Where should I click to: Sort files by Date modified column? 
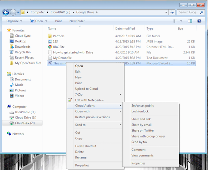tap(125, 29)
